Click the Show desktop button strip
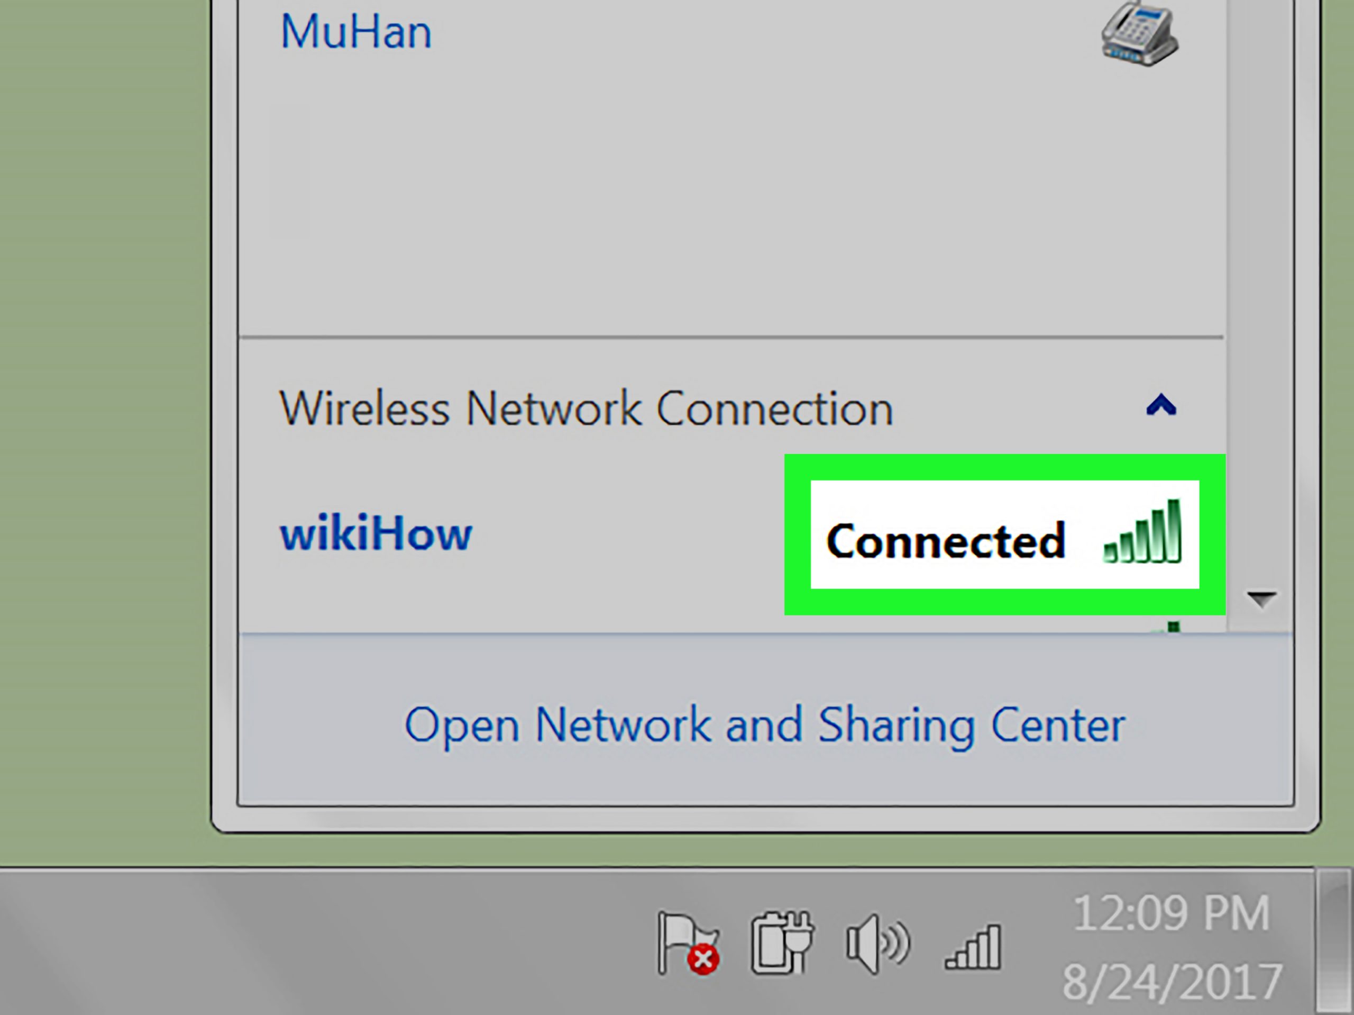The height and width of the screenshot is (1015, 1354). pos(1334,941)
